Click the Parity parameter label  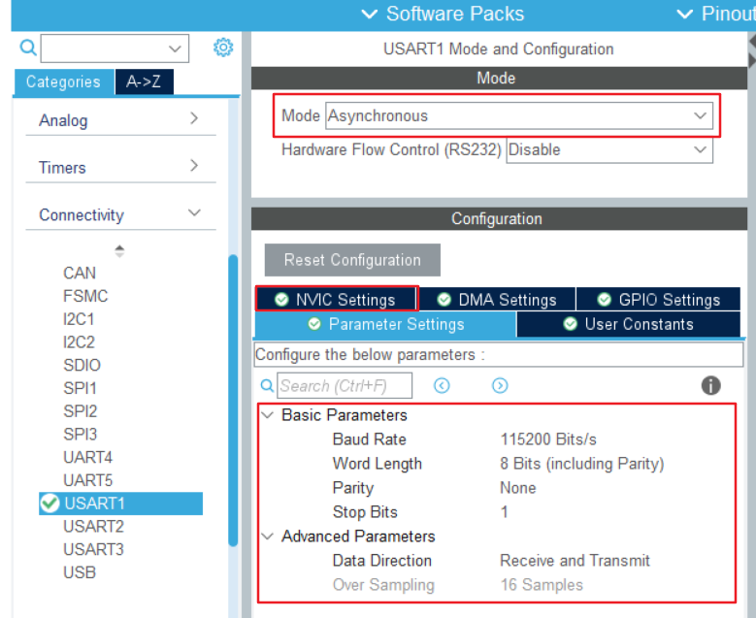tap(353, 488)
